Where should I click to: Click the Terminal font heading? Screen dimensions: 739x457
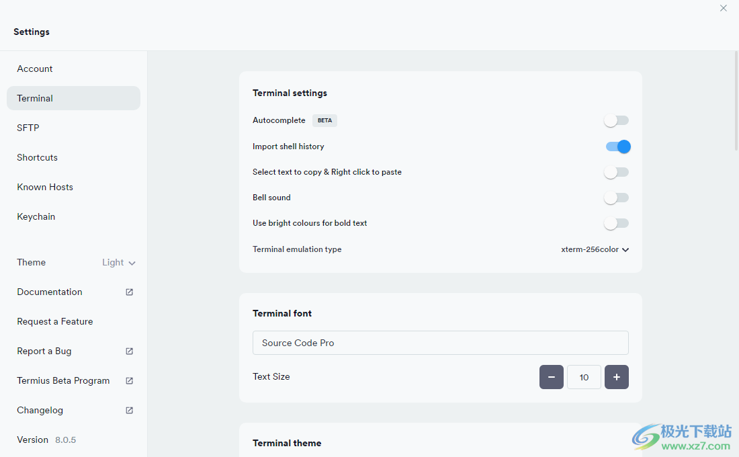(x=282, y=314)
